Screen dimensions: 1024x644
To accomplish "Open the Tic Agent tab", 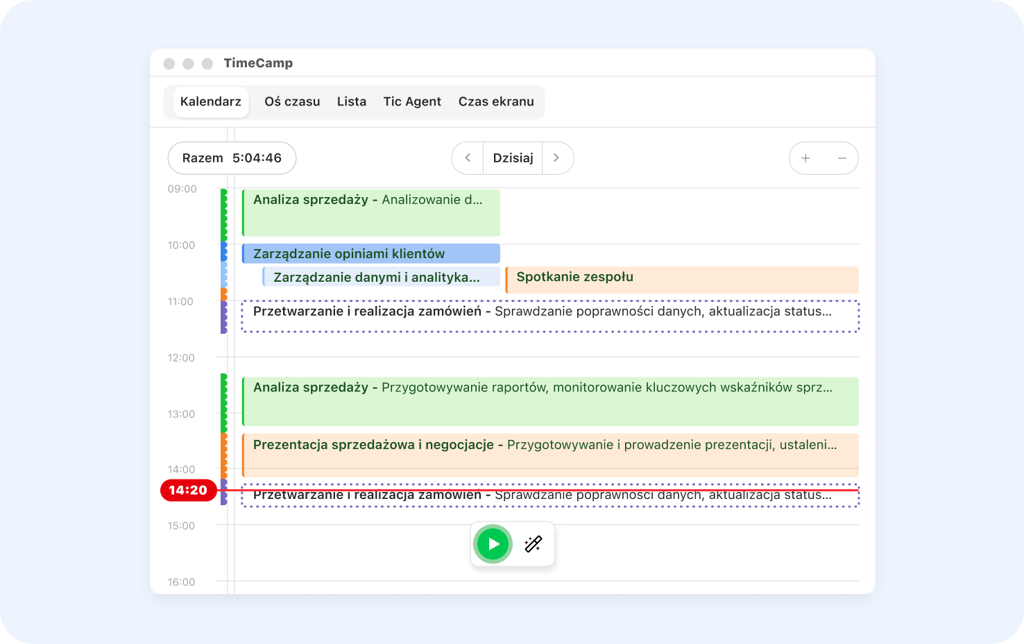I will pos(412,102).
